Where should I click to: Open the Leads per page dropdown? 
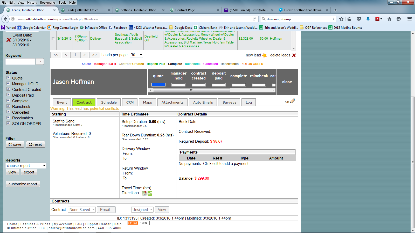136,55
